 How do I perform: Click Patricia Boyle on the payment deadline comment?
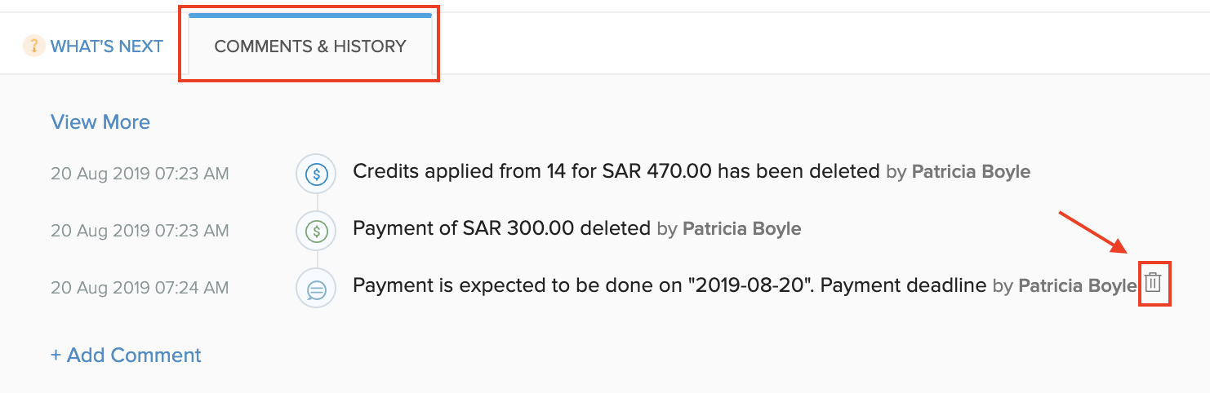click(x=1077, y=286)
